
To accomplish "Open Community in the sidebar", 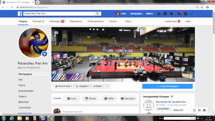I will pyautogui.click(x=25, y=108).
